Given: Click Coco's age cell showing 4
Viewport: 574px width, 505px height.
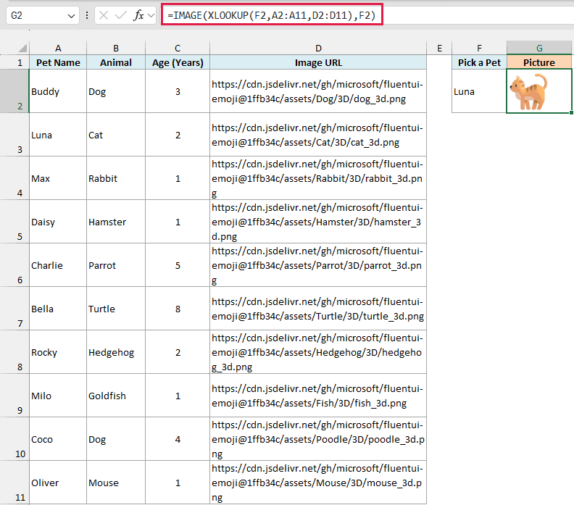Looking at the screenshot, I should pyautogui.click(x=178, y=439).
